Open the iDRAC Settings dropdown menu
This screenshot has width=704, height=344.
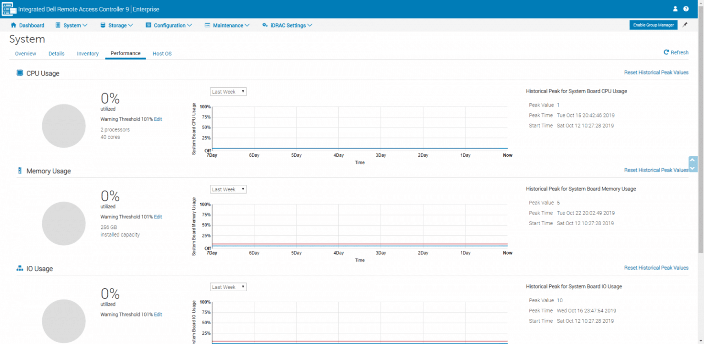pyautogui.click(x=287, y=25)
